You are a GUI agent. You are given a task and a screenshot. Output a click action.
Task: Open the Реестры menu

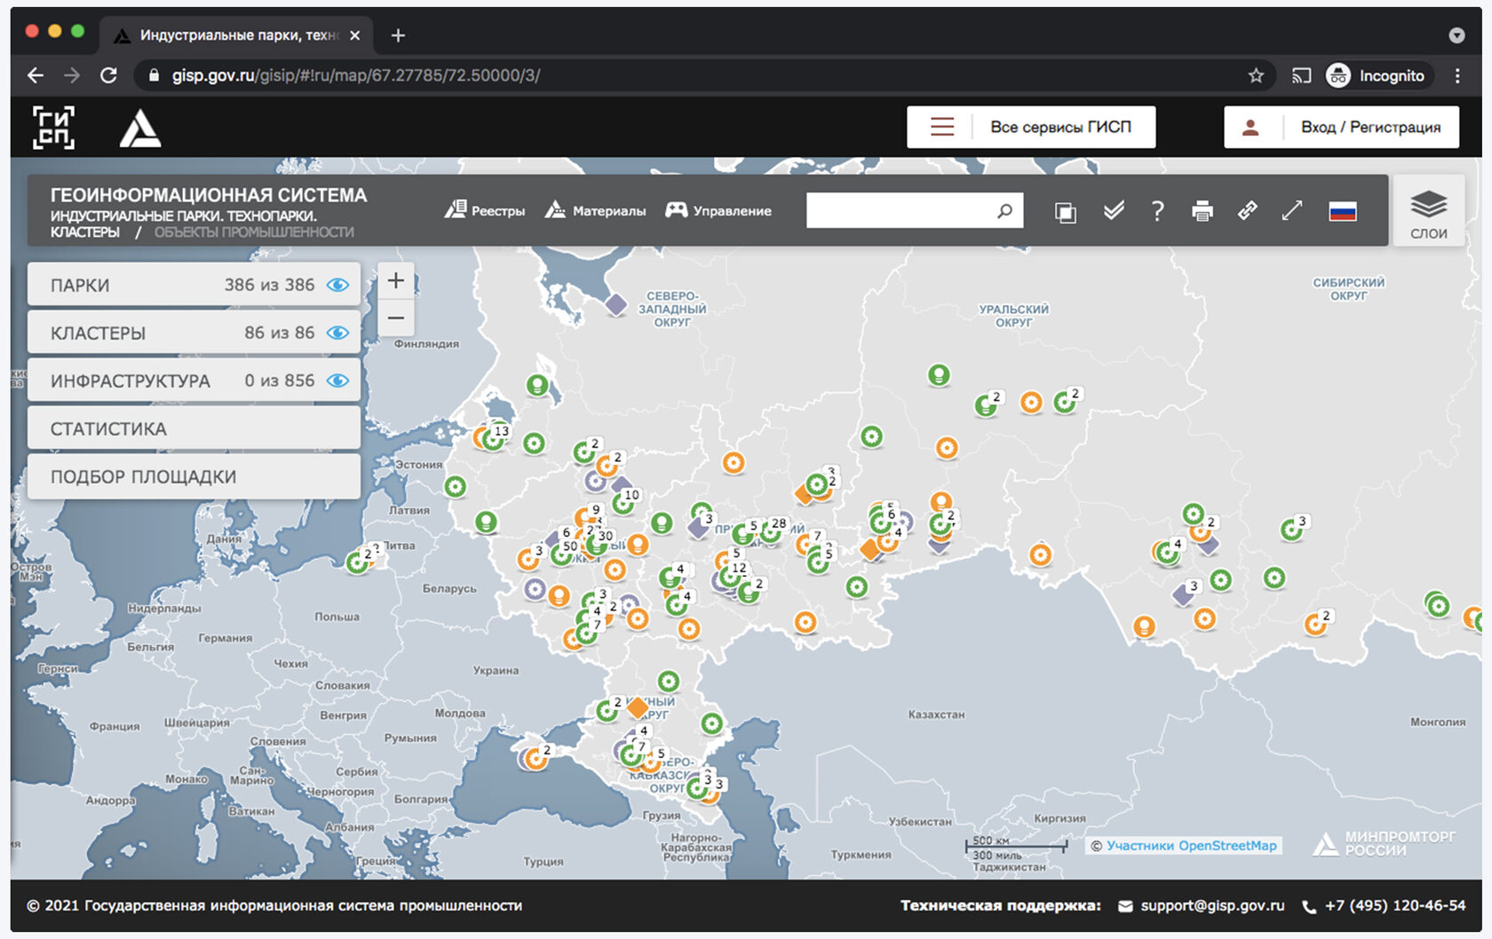(485, 211)
